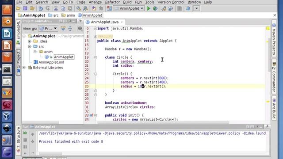
Task: Click the Find magnifier icon
Action: (x=78, y=8)
